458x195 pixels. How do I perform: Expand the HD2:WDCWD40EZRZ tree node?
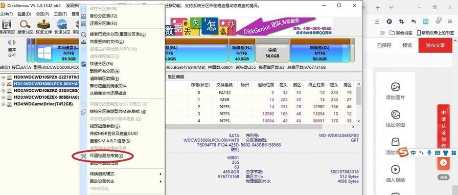[x=3, y=91]
